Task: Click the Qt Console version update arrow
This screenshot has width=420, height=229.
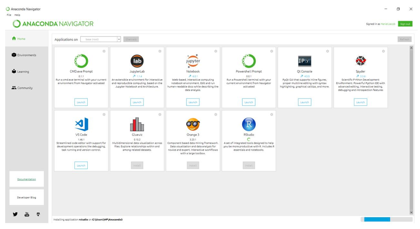Action: click(302, 76)
